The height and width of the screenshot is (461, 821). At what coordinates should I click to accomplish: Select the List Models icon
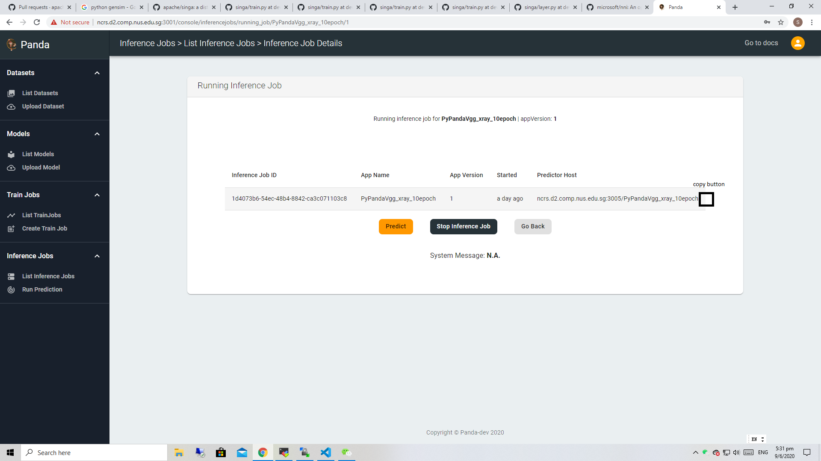pos(11,154)
